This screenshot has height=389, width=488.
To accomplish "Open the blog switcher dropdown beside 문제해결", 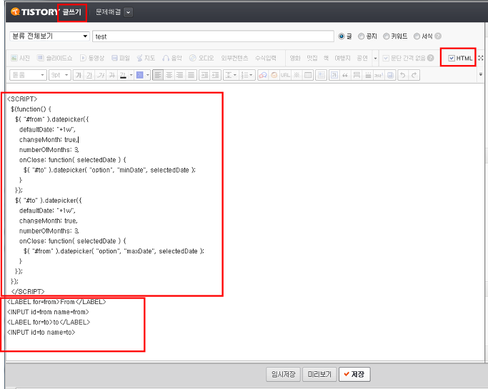I will pos(128,12).
